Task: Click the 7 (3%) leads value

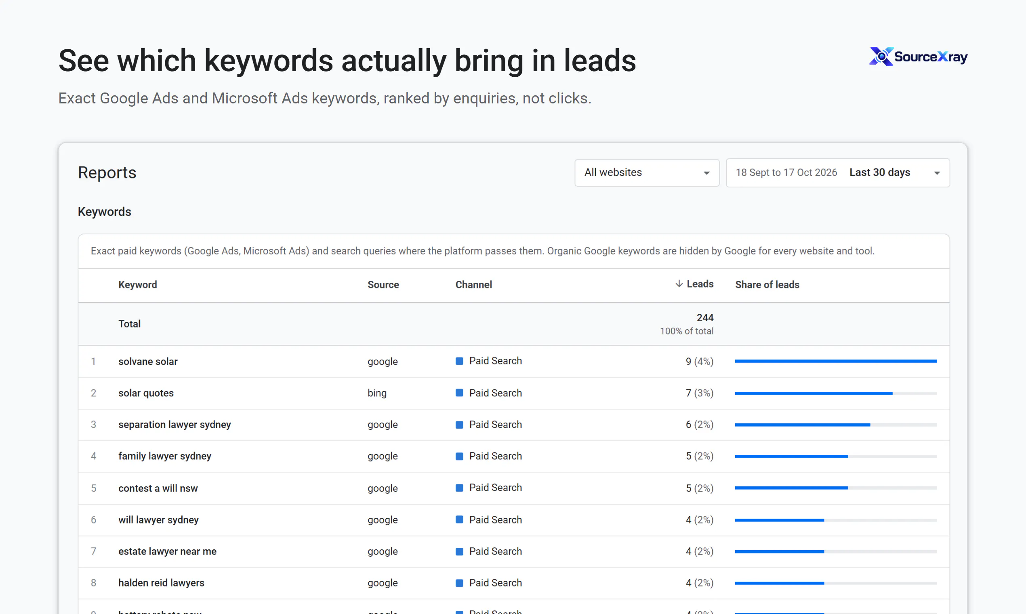Action: click(700, 393)
